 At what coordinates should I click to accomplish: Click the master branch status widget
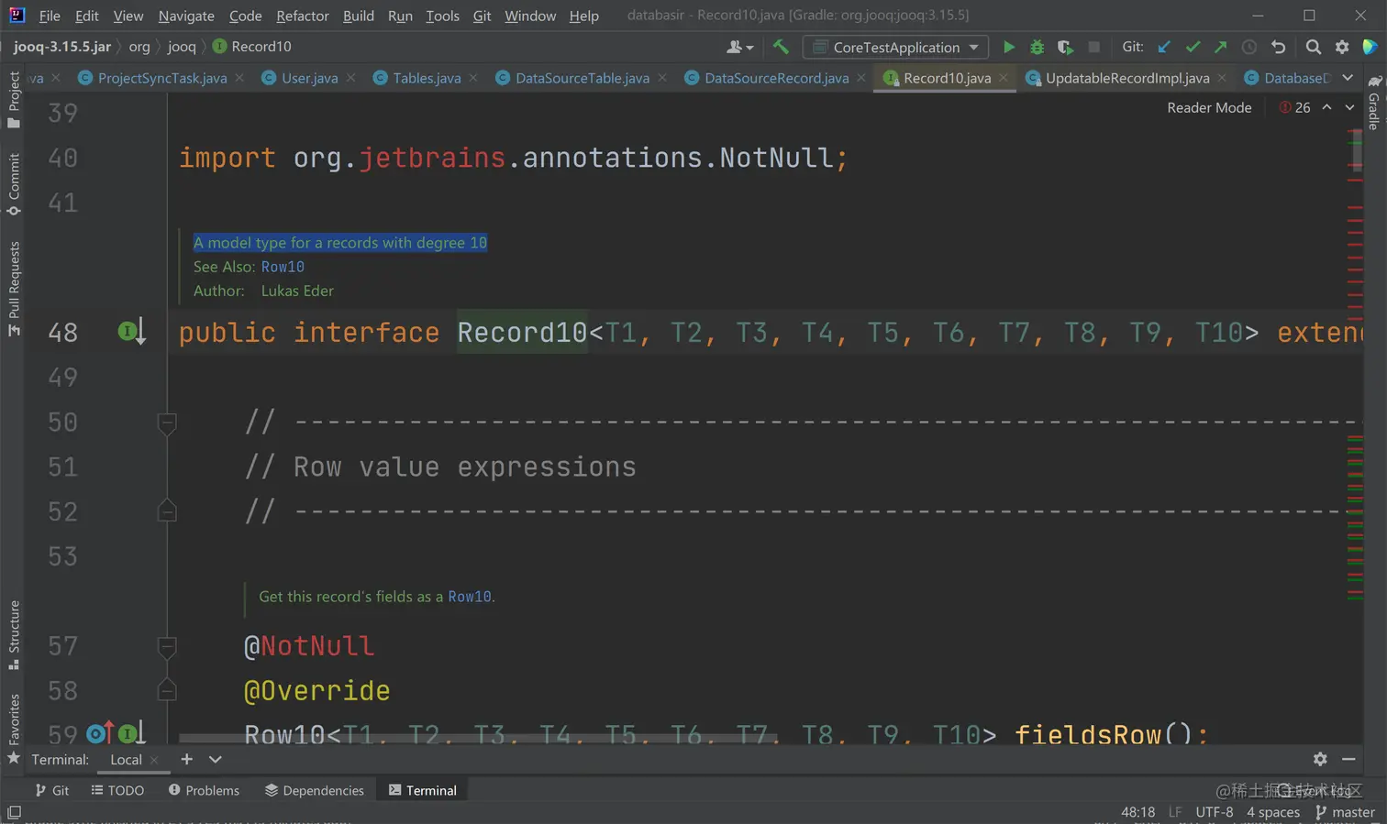coord(1345,812)
